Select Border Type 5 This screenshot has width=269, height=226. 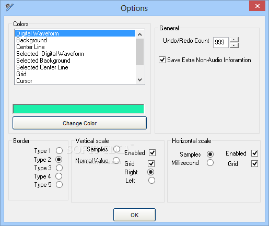[59, 185]
